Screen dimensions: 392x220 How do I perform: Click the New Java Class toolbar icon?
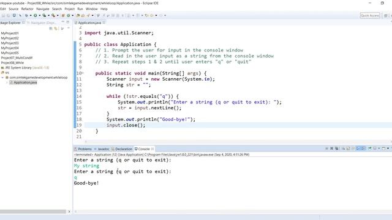click(x=68, y=15)
